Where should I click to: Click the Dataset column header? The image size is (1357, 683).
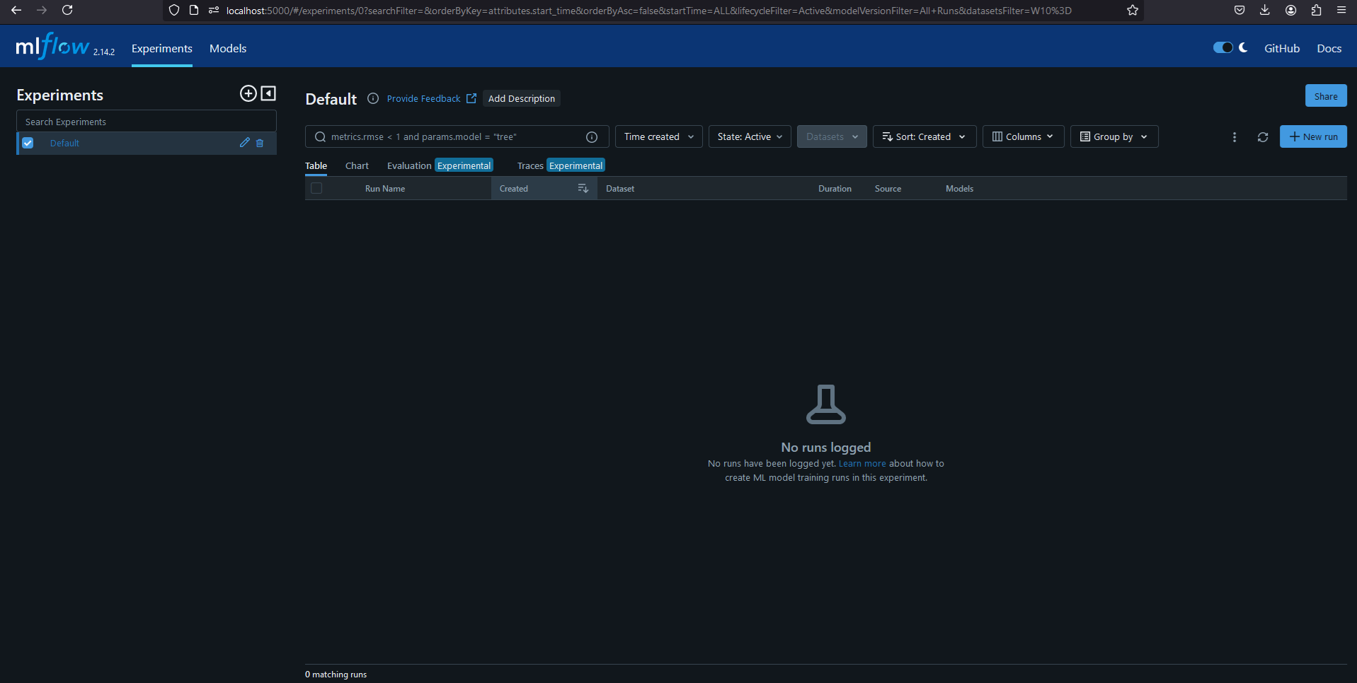pyautogui.click(x=620, y=189)
